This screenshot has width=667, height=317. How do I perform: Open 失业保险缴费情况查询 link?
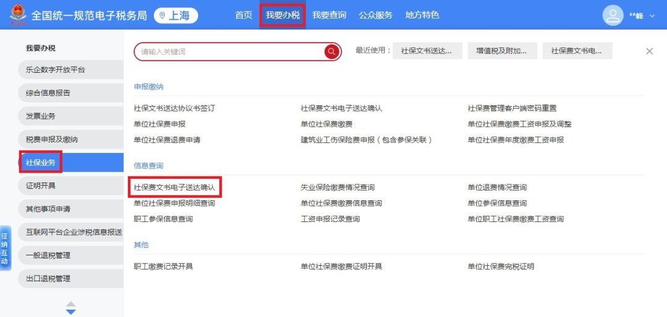[337, 187]
